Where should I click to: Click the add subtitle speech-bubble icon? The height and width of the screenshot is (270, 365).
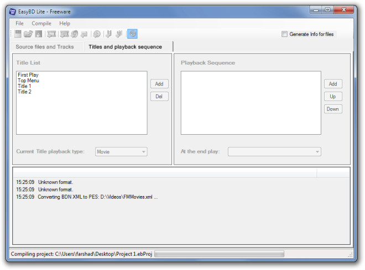point(84,34)
